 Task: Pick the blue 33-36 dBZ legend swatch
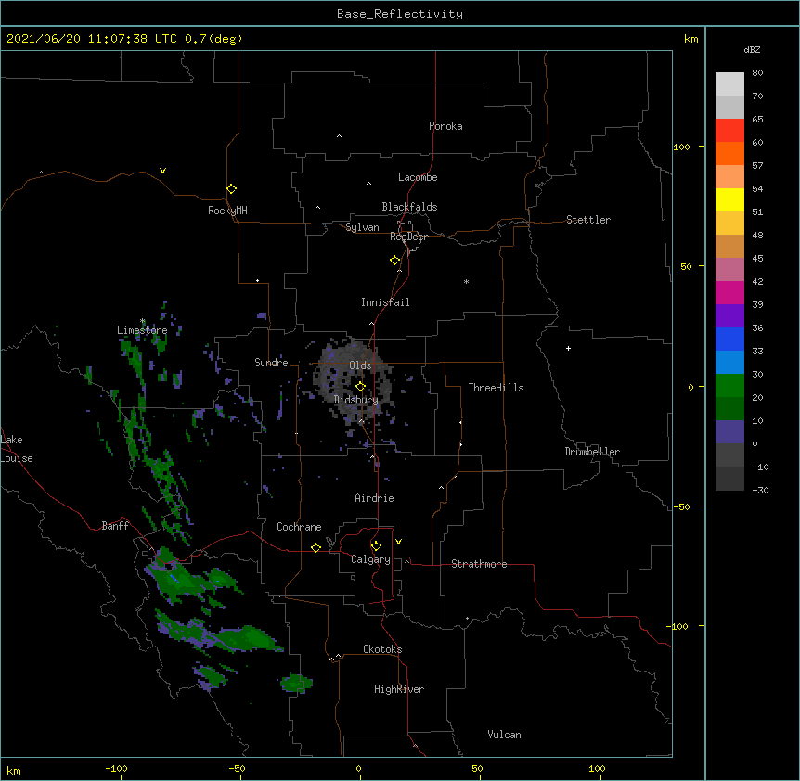729,339
